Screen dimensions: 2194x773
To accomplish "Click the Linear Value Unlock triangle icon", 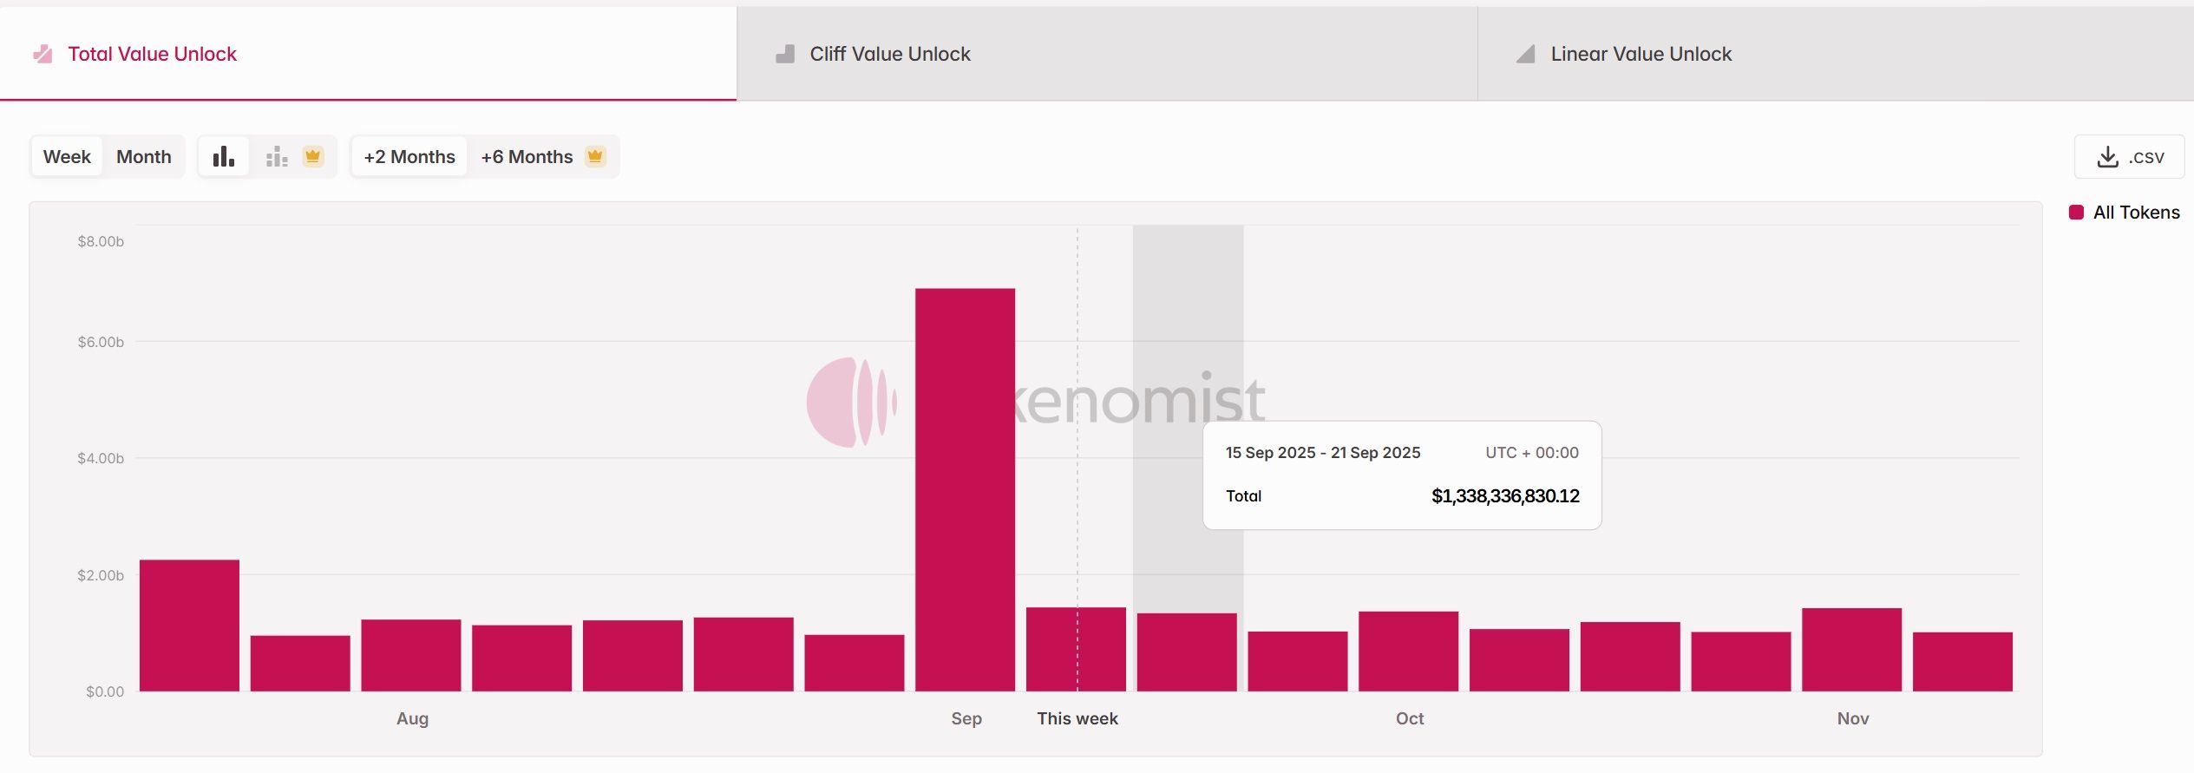I will [1525, 55].
